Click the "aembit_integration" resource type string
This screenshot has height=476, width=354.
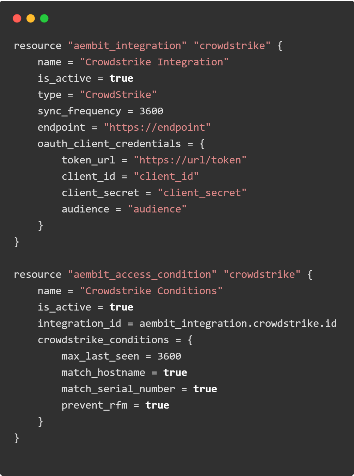pos(127,46)
